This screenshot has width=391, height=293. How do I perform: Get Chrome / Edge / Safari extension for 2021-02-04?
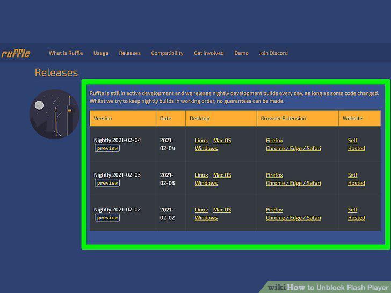click(293, 148)
